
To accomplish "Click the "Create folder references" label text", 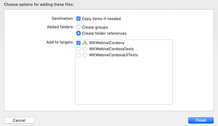I will (104, 33).
